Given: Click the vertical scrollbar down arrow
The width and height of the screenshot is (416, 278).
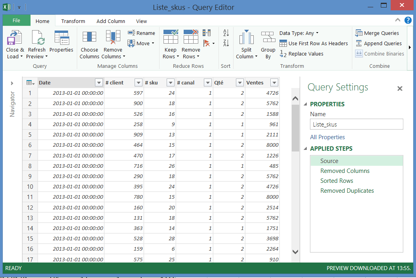Looking at the screenshot, I should click(295, 251).
